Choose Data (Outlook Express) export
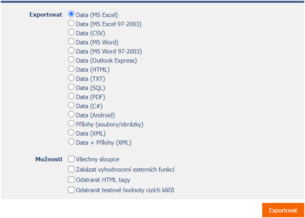Screen dimensions: 305x218 (71, 60)
